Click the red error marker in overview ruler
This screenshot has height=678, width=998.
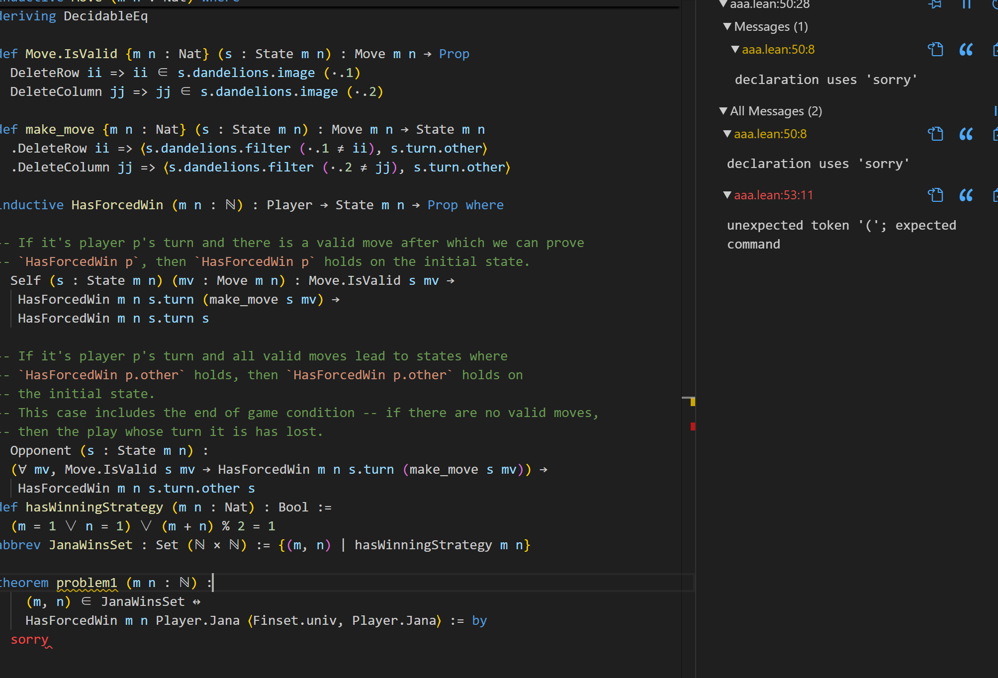coord(693,426)
